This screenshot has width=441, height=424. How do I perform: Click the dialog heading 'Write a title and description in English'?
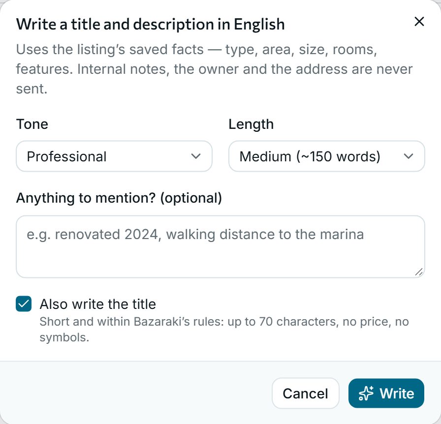tap(151, 24)
